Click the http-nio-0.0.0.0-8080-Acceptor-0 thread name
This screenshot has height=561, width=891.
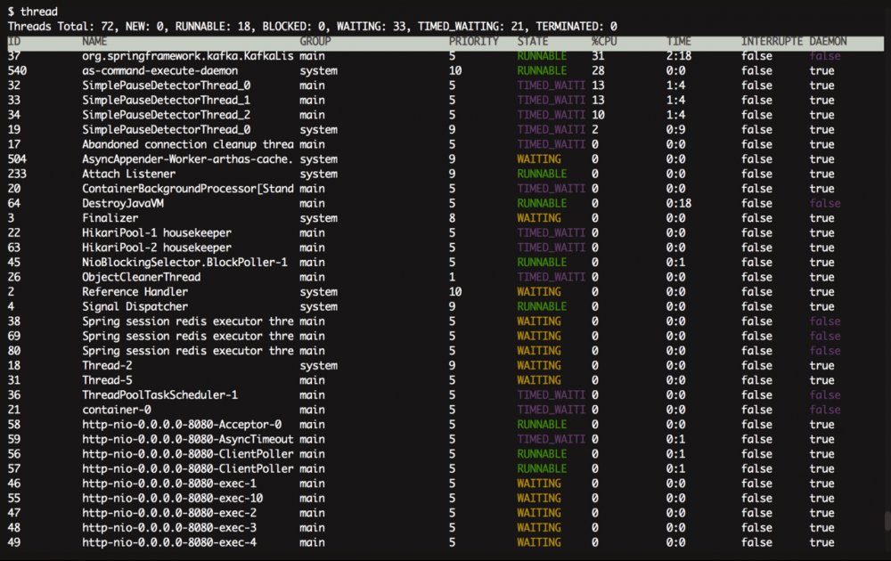tap(182, 425)
